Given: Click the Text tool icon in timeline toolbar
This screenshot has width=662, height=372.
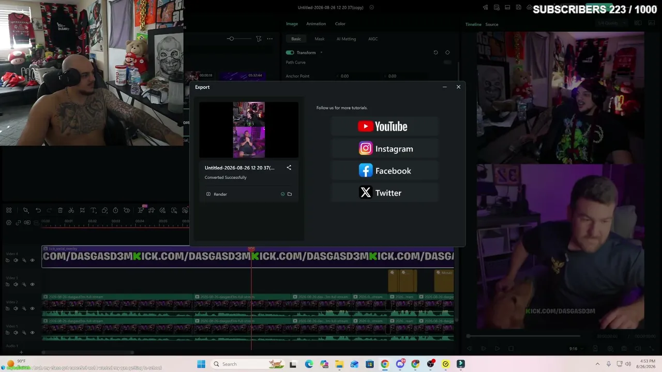Looking at the screenshot, I should [x=94, y=210].
